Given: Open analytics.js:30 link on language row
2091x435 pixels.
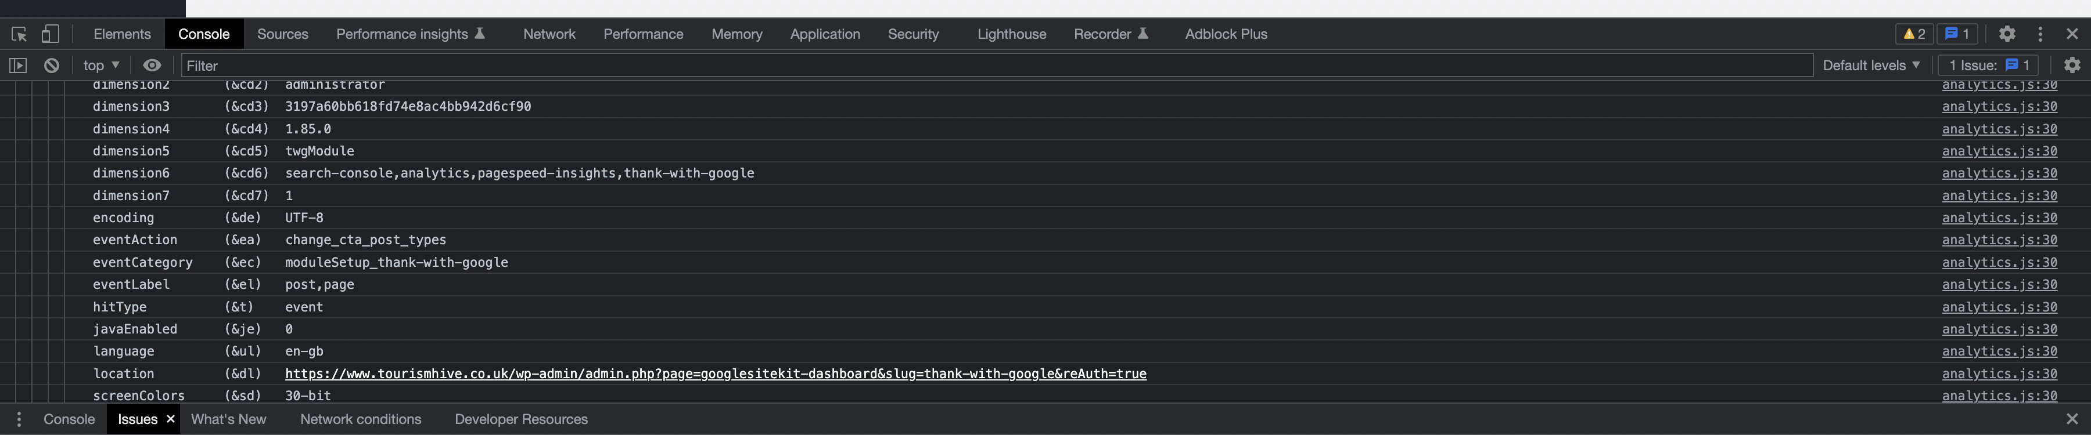Looking at the screenshot, I should (x=1999, y=351).
